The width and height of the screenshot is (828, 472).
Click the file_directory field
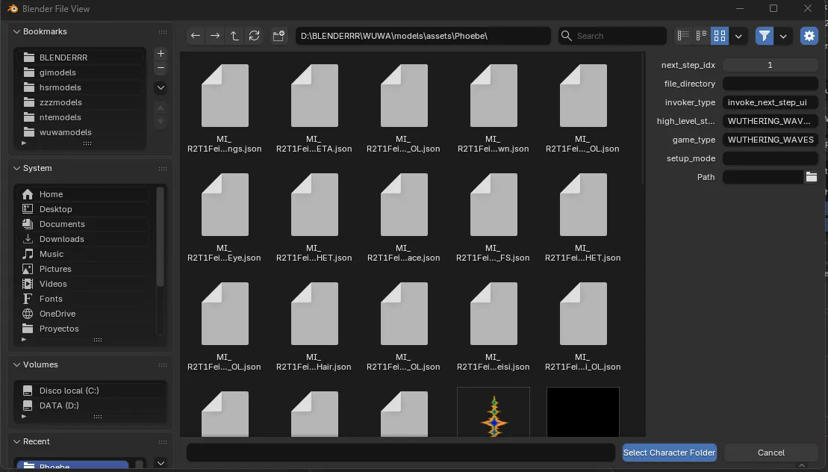(x=770, y=84)
